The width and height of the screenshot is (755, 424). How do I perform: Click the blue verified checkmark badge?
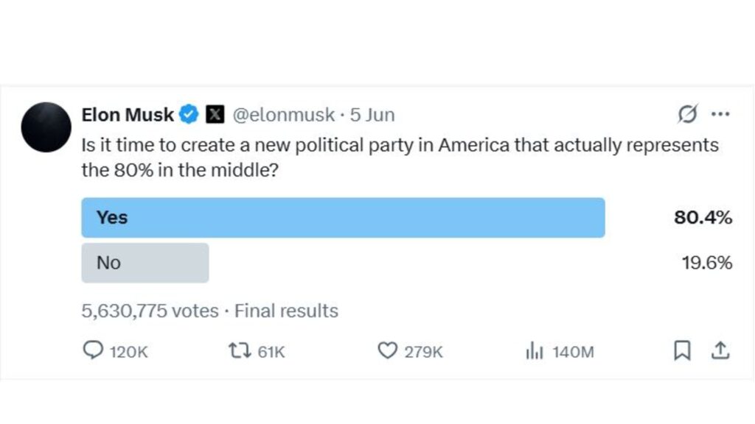(x=189, y=114)
